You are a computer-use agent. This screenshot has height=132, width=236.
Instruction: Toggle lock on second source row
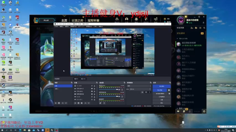tap(94, 89)
